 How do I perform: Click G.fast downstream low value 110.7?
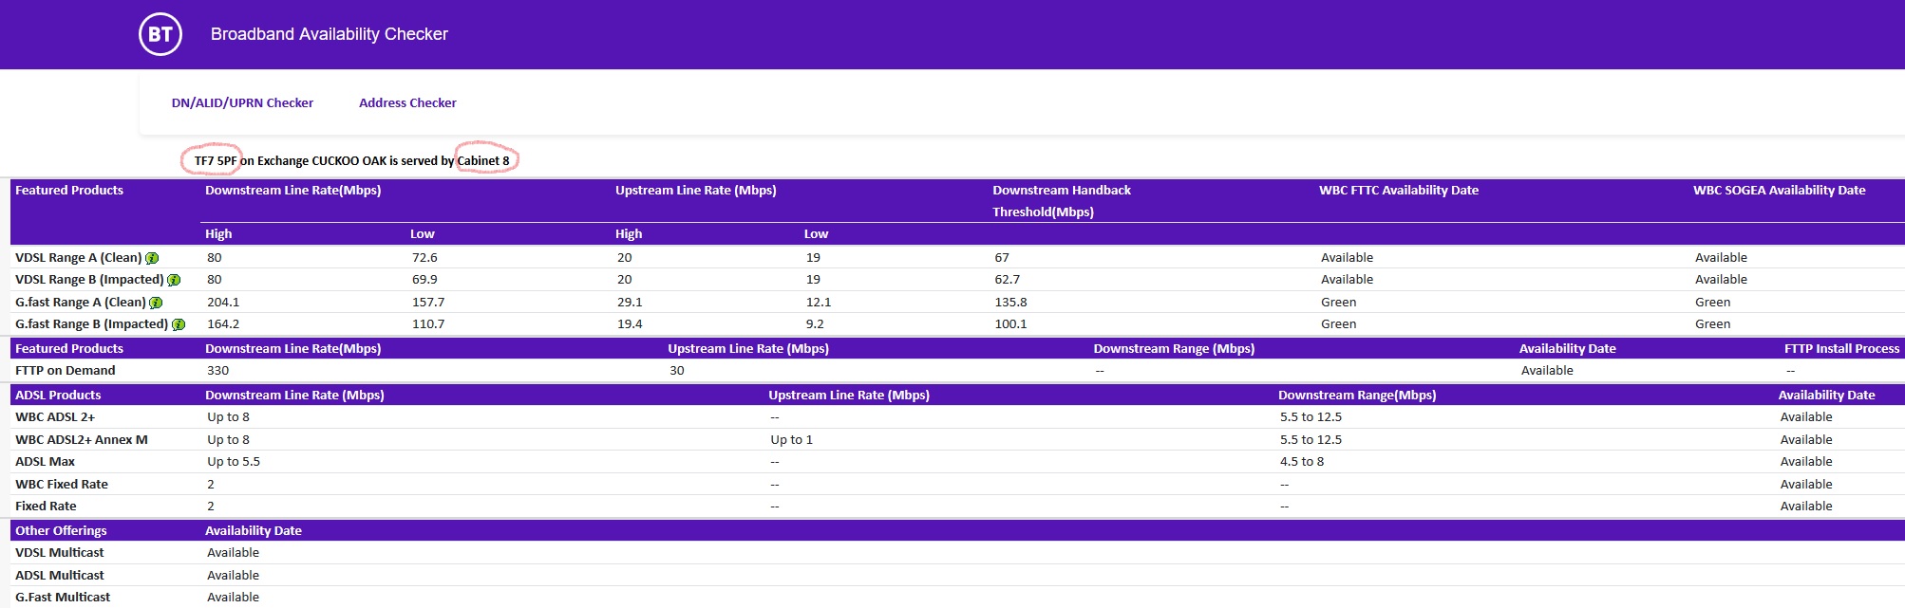(x=428, y=323)
